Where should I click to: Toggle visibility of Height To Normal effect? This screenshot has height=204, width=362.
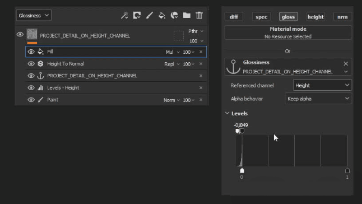coord(31,64)
